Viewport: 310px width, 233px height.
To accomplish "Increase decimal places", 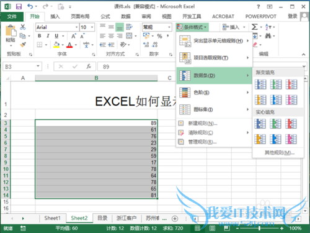I will point(146,44).
